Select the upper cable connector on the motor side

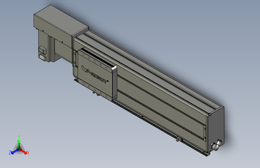point(43,50)
